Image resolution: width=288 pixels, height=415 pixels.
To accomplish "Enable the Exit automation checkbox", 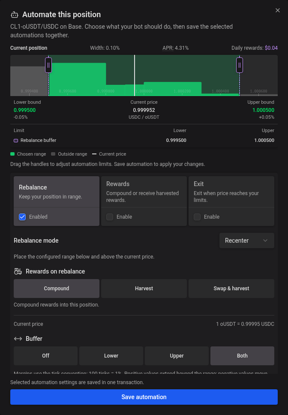I will pos(197,217).
